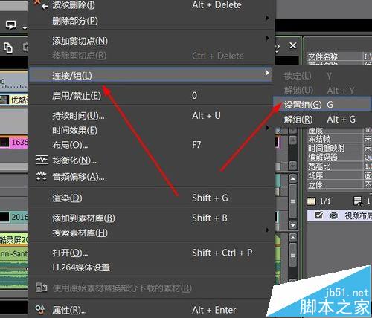
Task: Choose 布局(O)... menu item
Action: [151, 145]
